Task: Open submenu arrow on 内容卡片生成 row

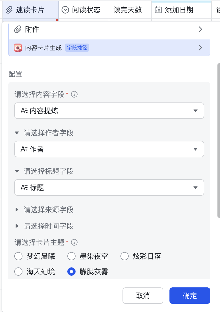Action: pos(200,48)
